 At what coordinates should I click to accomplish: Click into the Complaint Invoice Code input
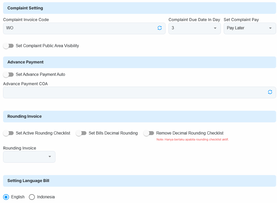coord(79,28)
